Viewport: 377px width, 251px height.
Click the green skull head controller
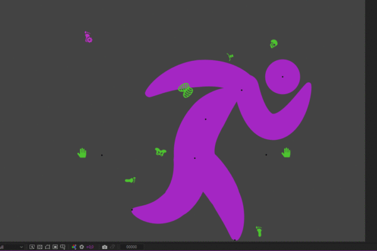click(273, 44)
